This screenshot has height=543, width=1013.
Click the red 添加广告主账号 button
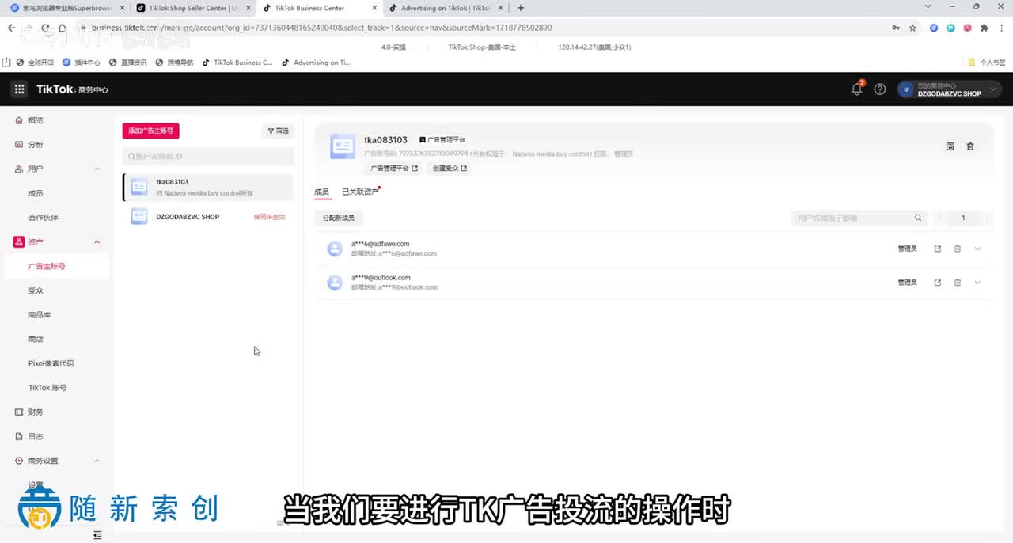tap(150, 131)
